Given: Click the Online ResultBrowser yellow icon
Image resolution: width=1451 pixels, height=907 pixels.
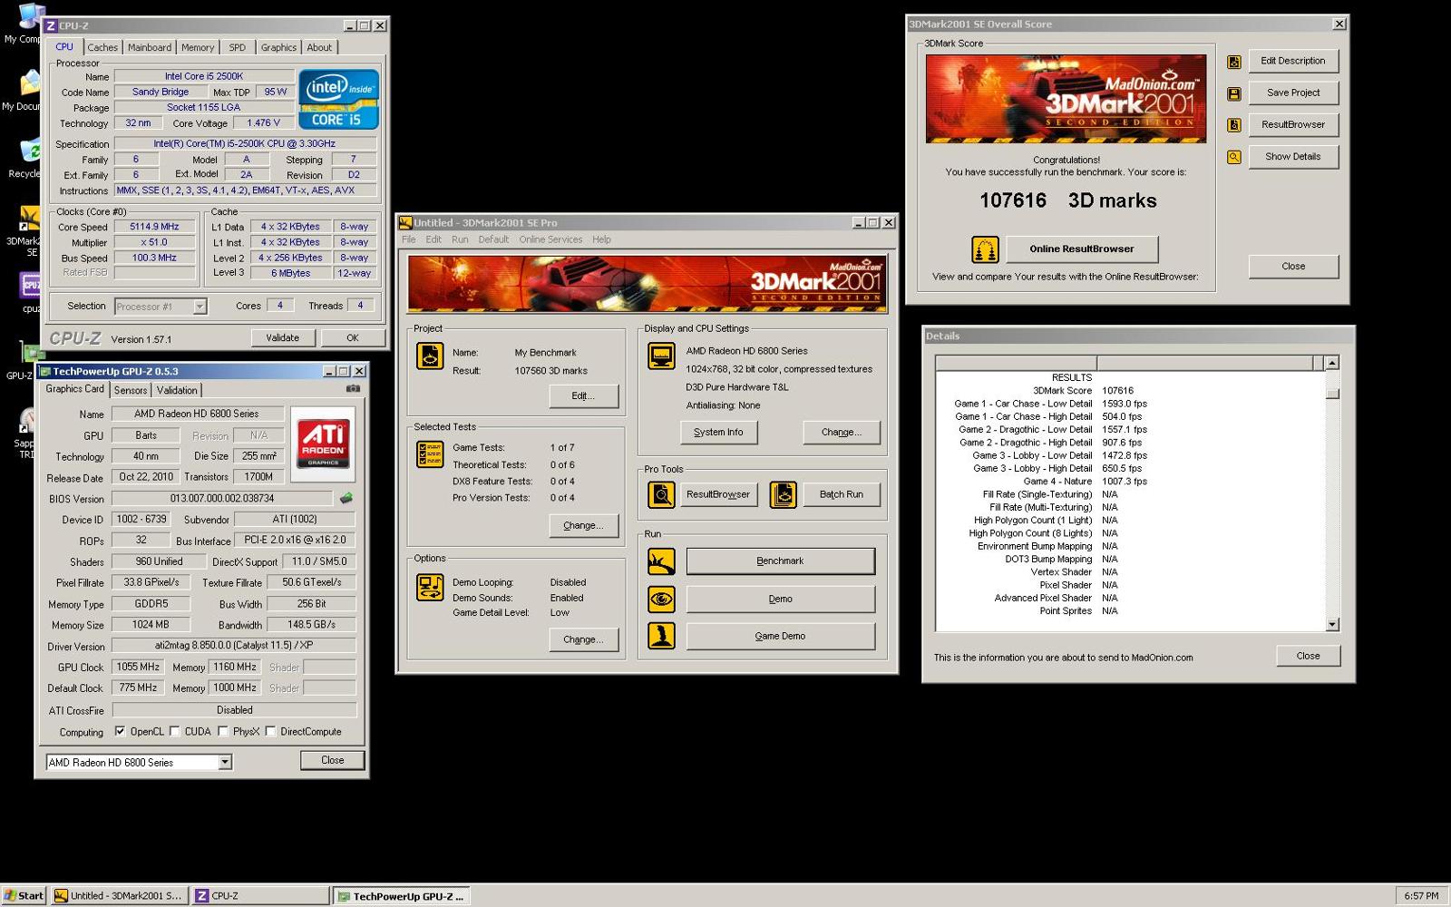Looking at the screenshot, I should 985,249.
